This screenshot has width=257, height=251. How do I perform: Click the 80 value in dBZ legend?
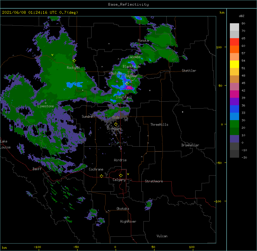243,24
